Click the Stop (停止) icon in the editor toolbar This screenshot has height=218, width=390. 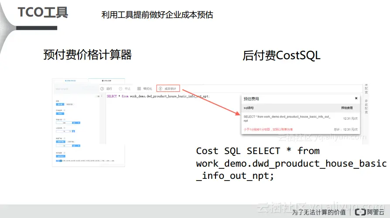pos(120,88)
